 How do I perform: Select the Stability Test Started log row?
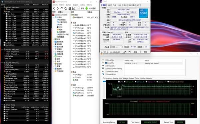tap(153, 63)
